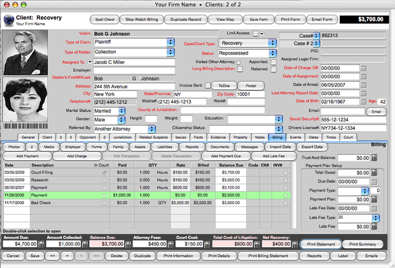Viewport: 395px width, 268px height.
Task: Select the male portrait photo thumbnail
Action: [25, 53]
